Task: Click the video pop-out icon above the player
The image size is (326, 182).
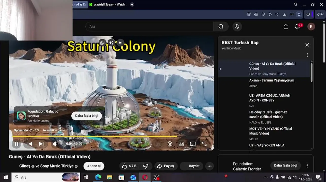Action: pos(102,42)
